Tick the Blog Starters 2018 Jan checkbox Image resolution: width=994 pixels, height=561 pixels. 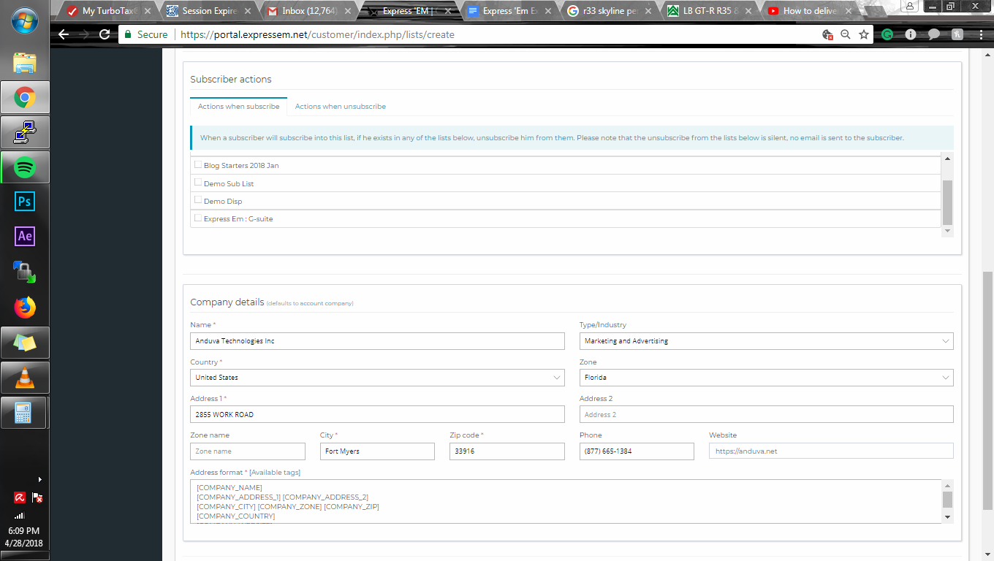(x=198, y=164)
